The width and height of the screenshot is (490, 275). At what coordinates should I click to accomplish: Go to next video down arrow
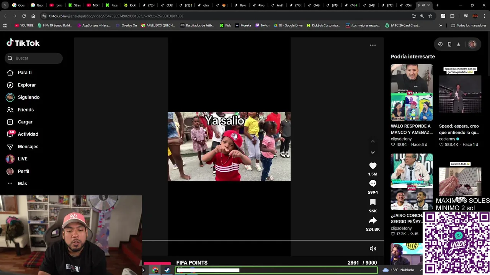click(372, 152)
